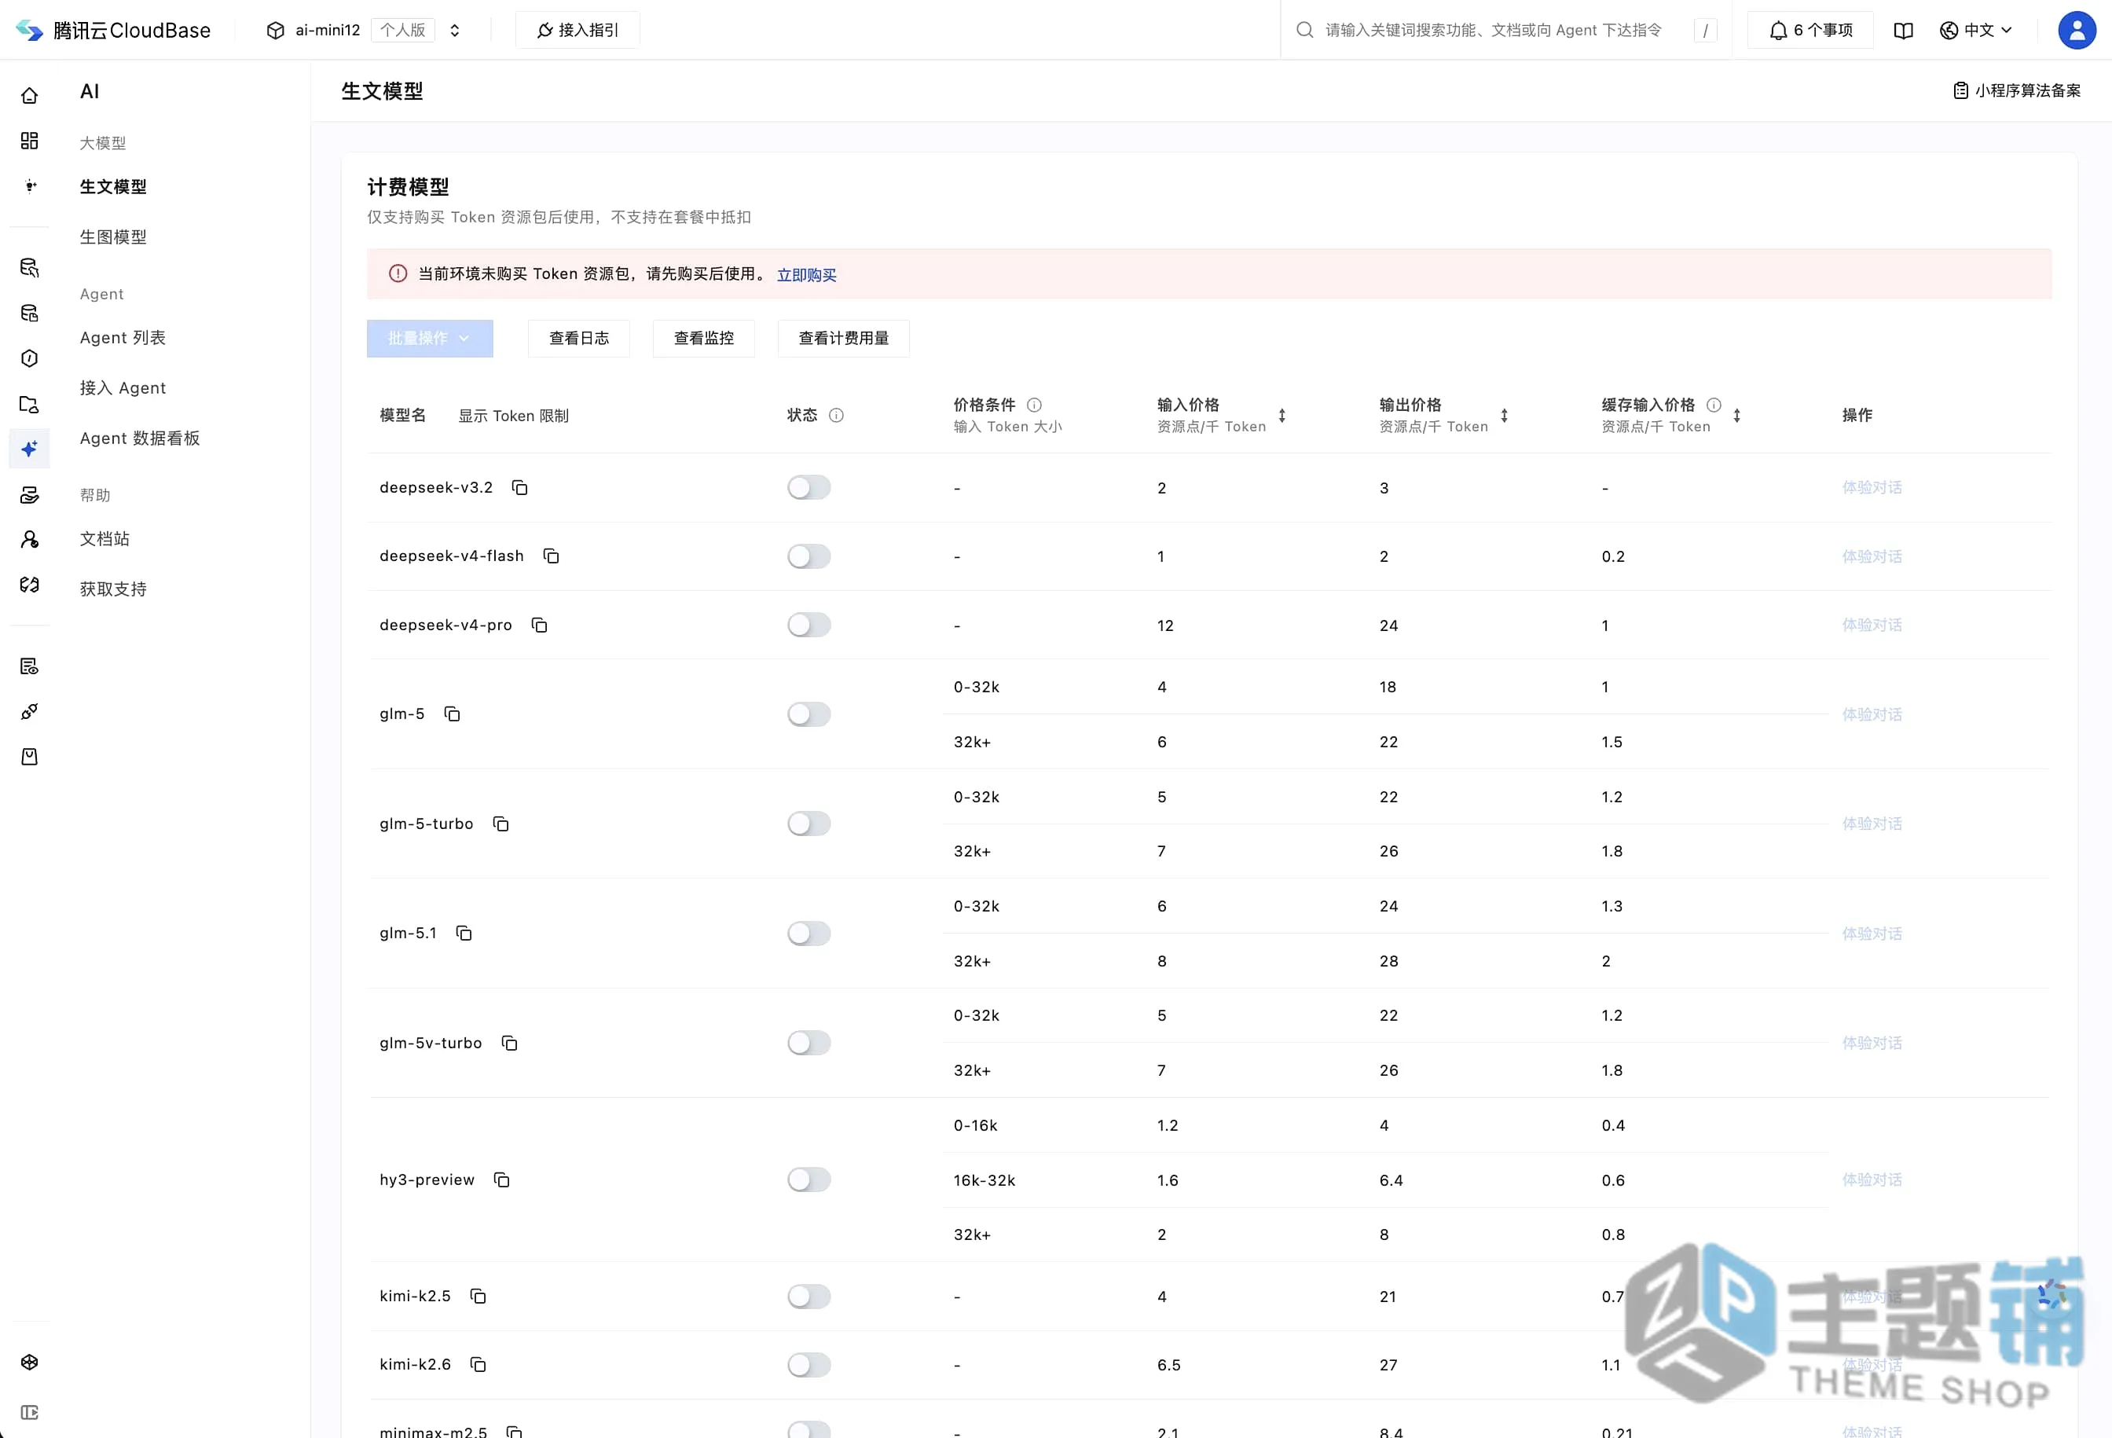Click the search magnifier icon
Viewport: 2112px width, 1438px height.
click(1304, 30)
